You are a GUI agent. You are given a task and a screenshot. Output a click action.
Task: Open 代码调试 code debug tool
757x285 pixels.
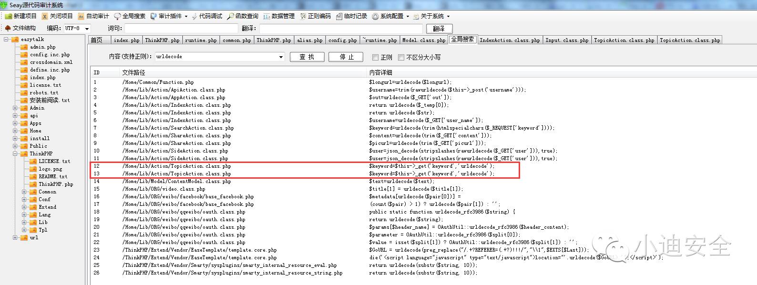[x=207, y=16]
